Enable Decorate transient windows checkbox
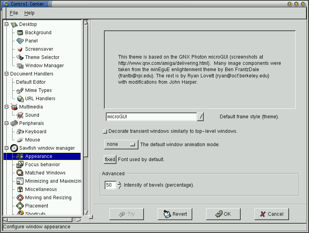309x233 pixels. point(105,131)
